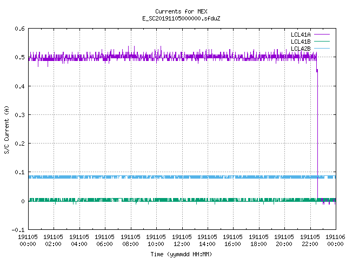Click the 0.1 y-axis tick label
This screenshot has height=259, width=346.
click(x=19, y=172)
